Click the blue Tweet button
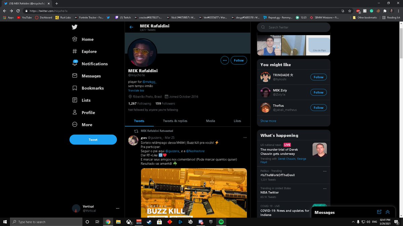403x226 pixels. coord(93,140)
